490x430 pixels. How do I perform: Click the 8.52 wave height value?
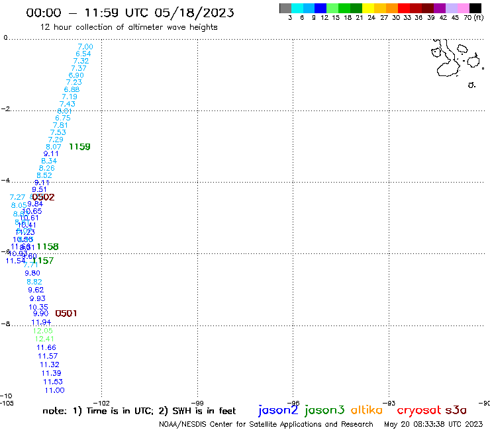pyautogui.click(x=44, y=175)
